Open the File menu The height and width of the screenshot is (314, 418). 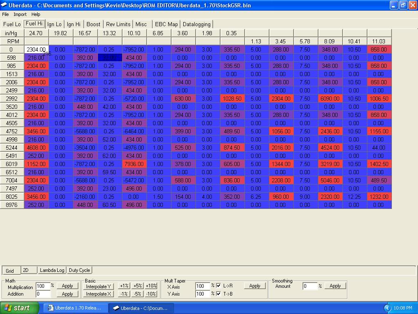pos(5,14)
